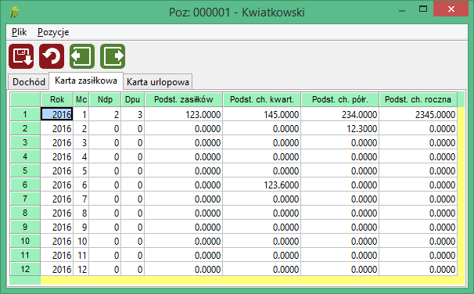Click the Mc cell showing 10
Screen dimensions: 474x294
81,241
